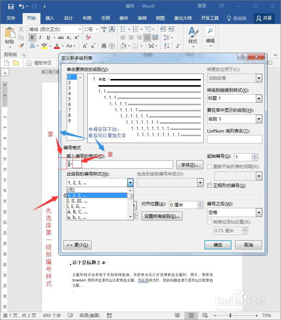281x320 pixels.
Task: Open the font name dropdown
Action: point(80,29)
